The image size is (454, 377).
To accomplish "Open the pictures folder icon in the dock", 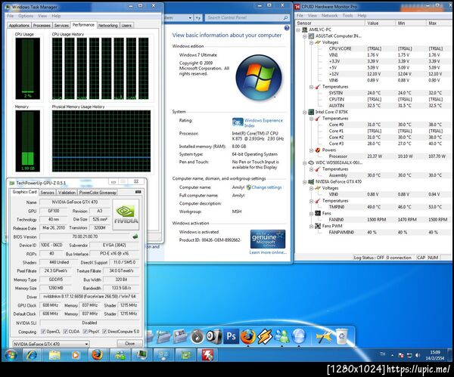I will (180, 336).
